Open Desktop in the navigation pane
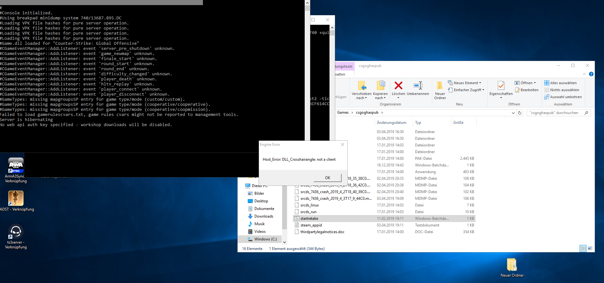 click(261, 201)
